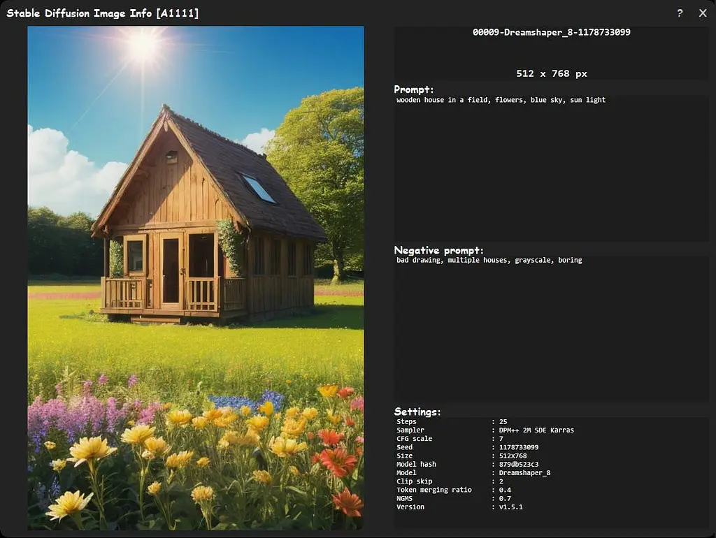Click the help question mark icon
This screenshot has height=538, width=716.
(x=680, y=13)
